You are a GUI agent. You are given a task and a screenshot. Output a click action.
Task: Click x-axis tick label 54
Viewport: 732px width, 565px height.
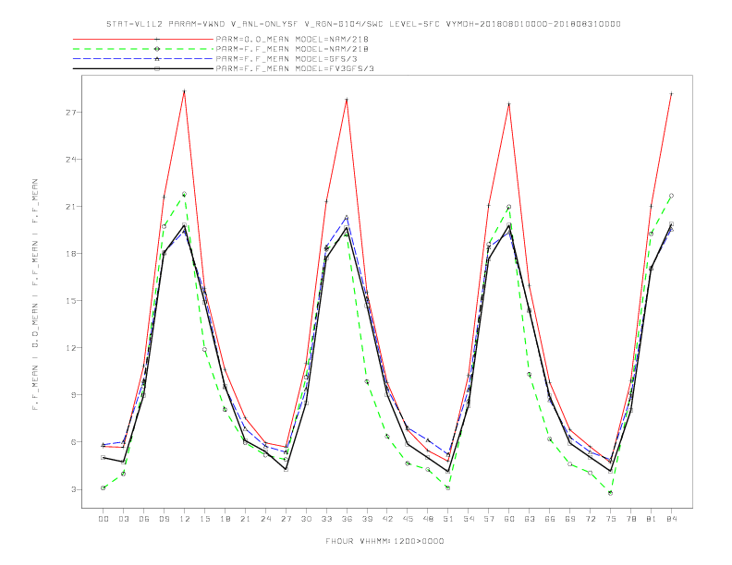[469, 519]
